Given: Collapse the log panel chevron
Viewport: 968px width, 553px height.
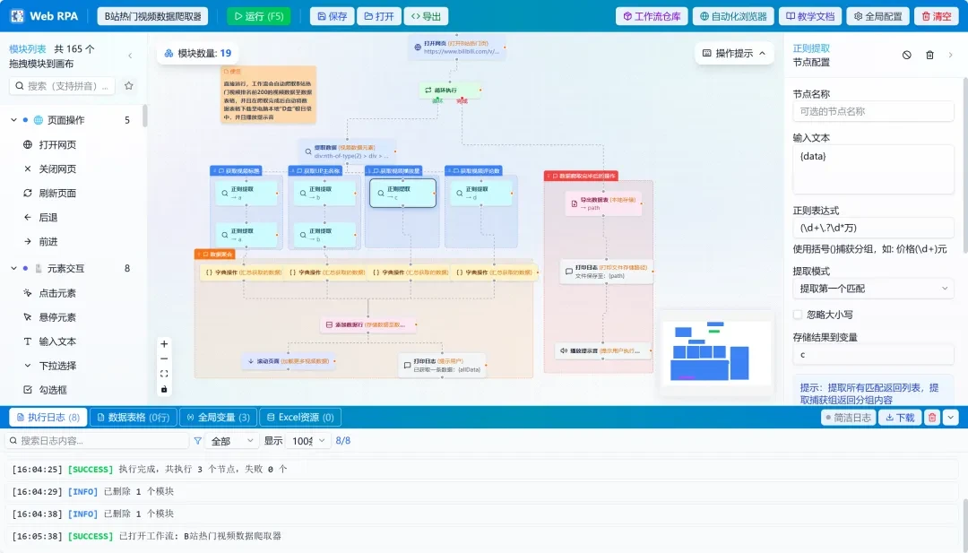Looking at the screenshot, I should tap(951, 418).
